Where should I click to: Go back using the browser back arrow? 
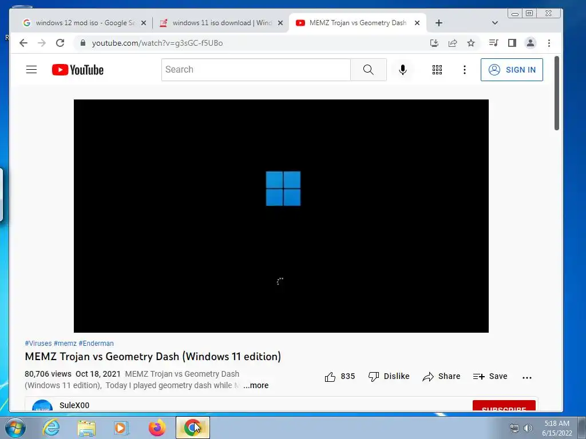(x=23, y=43)
